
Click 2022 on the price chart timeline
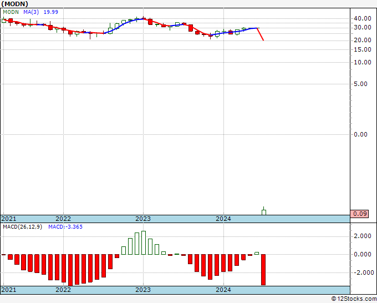(x=63, y=219)
